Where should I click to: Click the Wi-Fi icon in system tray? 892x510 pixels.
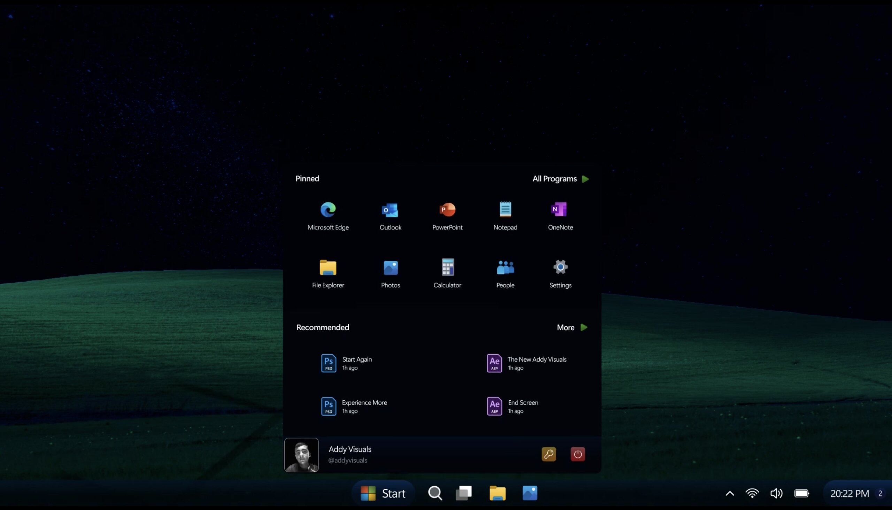[x=752, y=494]
